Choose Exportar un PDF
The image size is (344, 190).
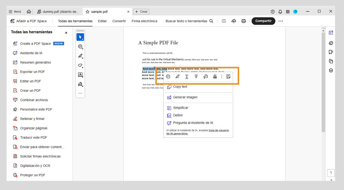click(29, 72)
